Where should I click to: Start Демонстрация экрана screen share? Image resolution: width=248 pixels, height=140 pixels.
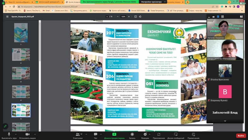click(114, 136)
